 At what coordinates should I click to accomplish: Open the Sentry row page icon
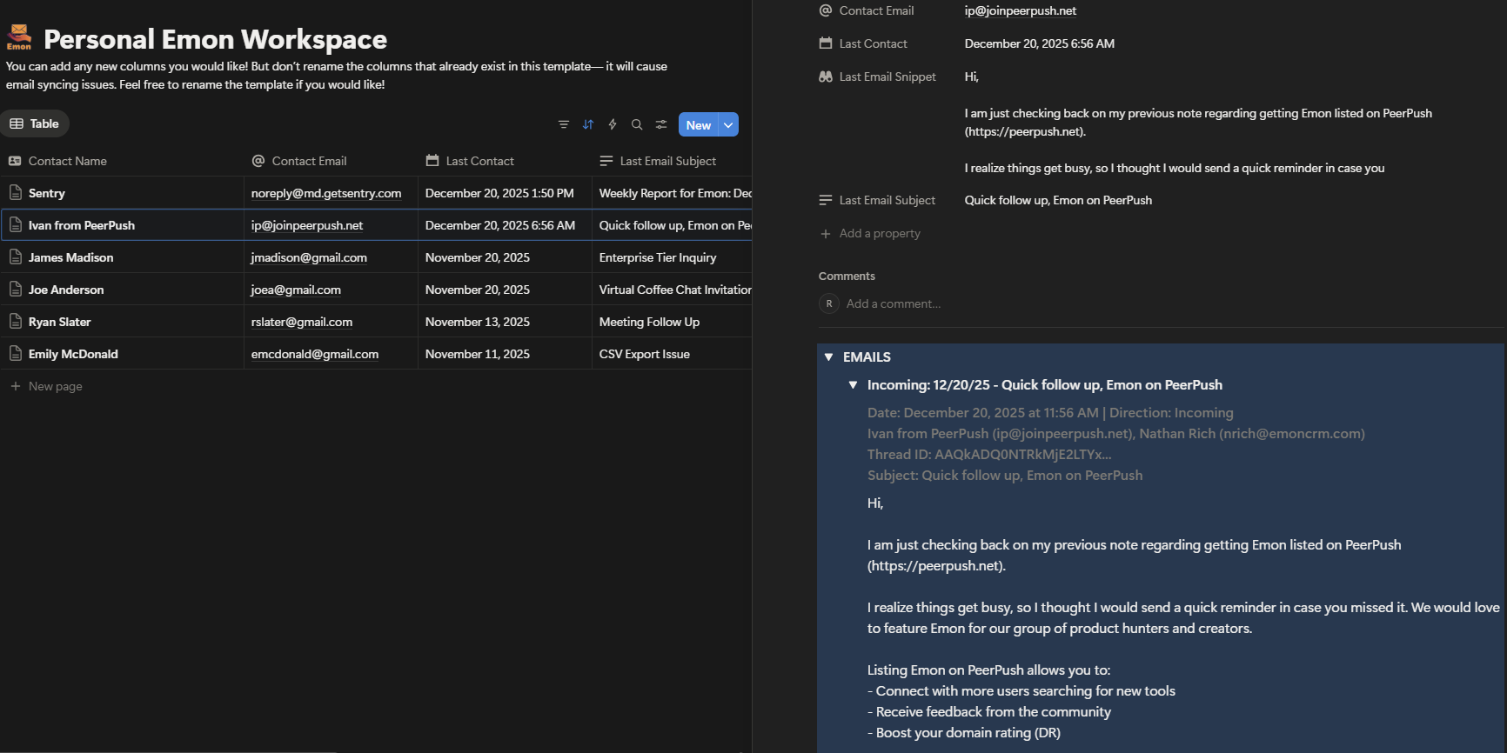point(16,193)
